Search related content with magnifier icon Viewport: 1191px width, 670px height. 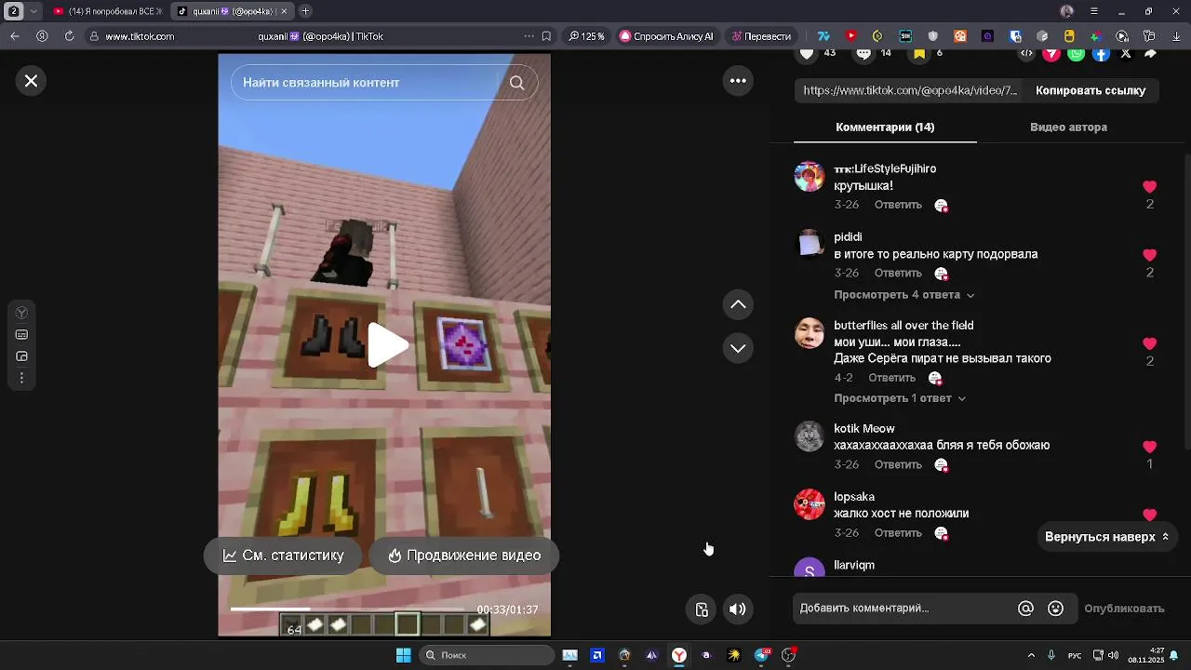[x=516, y=83]
